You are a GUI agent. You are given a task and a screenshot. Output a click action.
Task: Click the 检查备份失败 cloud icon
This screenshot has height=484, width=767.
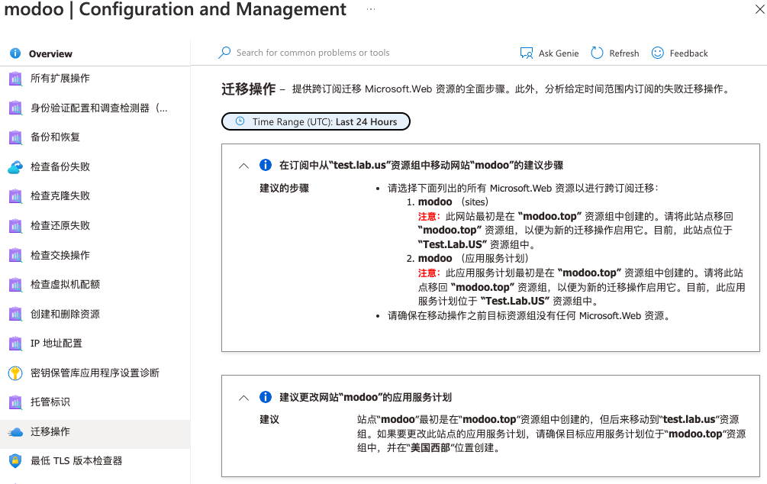(x=15, y=167)
